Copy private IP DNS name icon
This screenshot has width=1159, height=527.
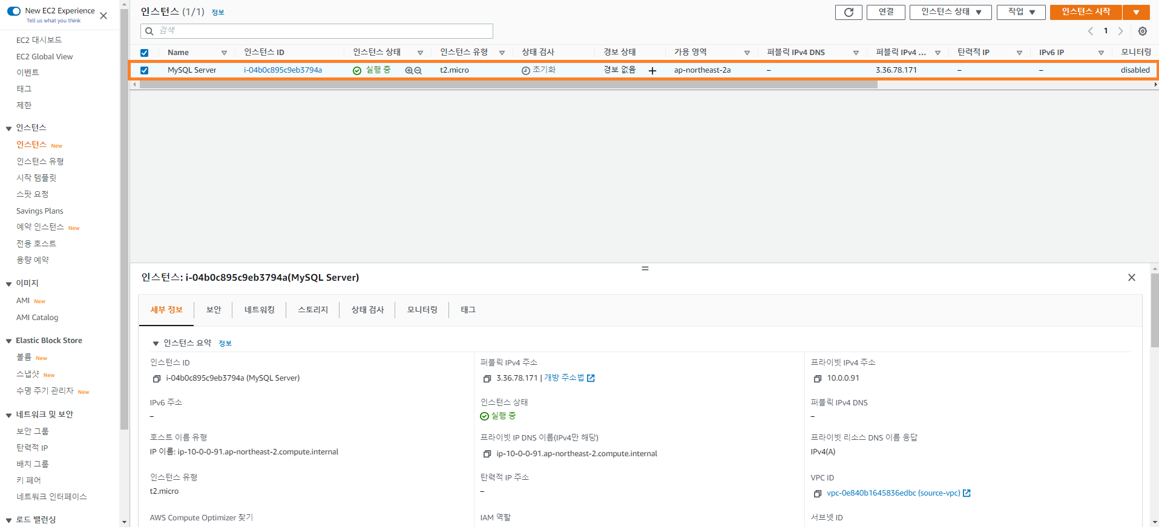487,454
